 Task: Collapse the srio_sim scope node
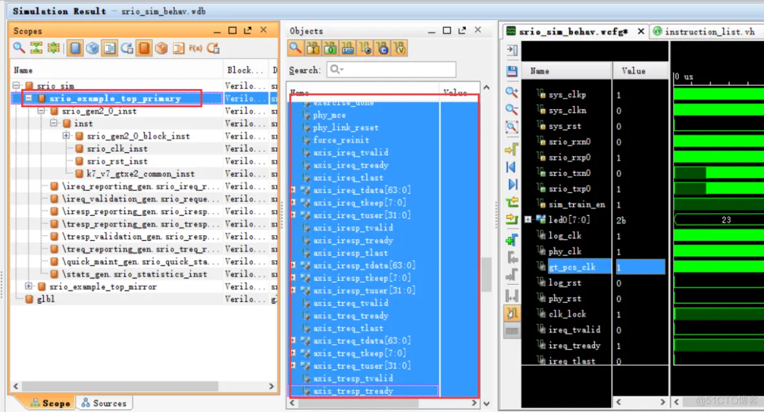click(16, 85)
